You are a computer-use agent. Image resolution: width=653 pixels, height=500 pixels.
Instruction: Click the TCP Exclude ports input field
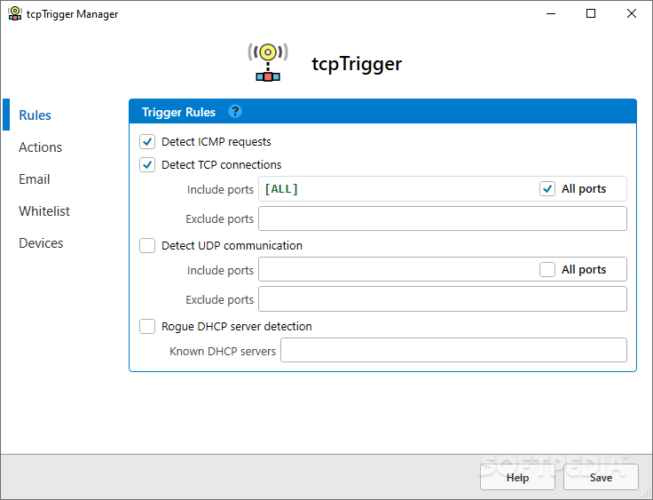[442, 218]
